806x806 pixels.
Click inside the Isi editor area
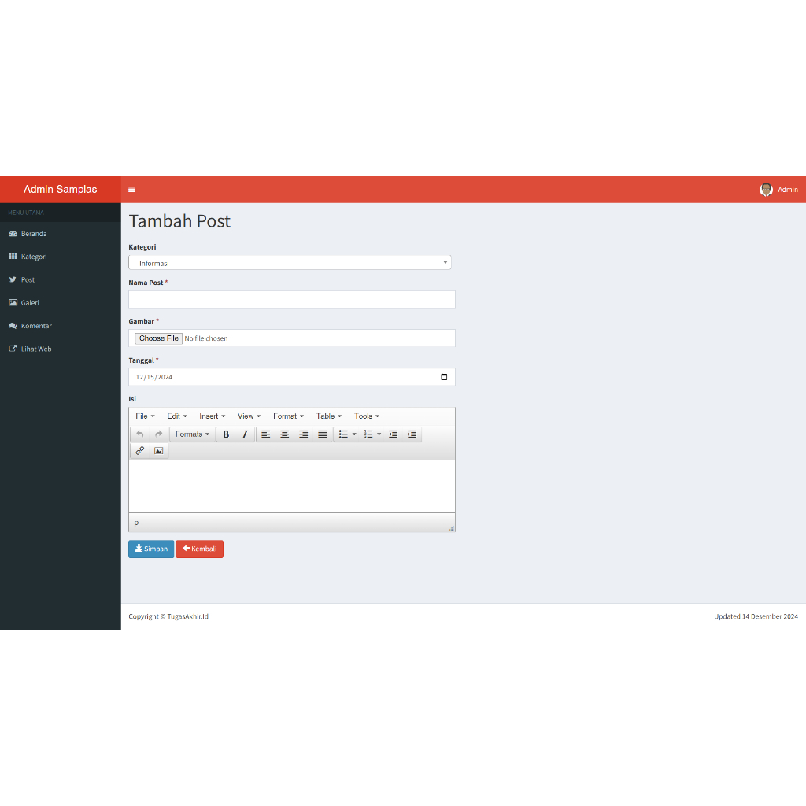[x=292, y=486]
